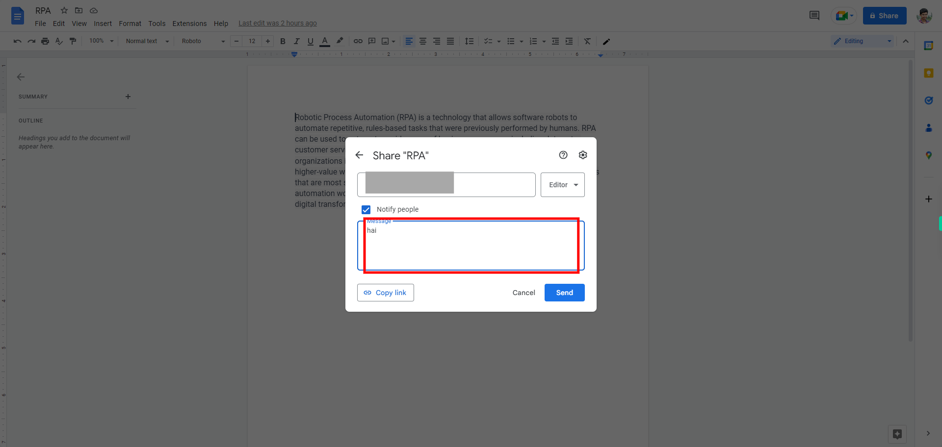Click into the Message text box
Image resolution: width=942 pixels, height=447 pixels.
tap(471, 246)
